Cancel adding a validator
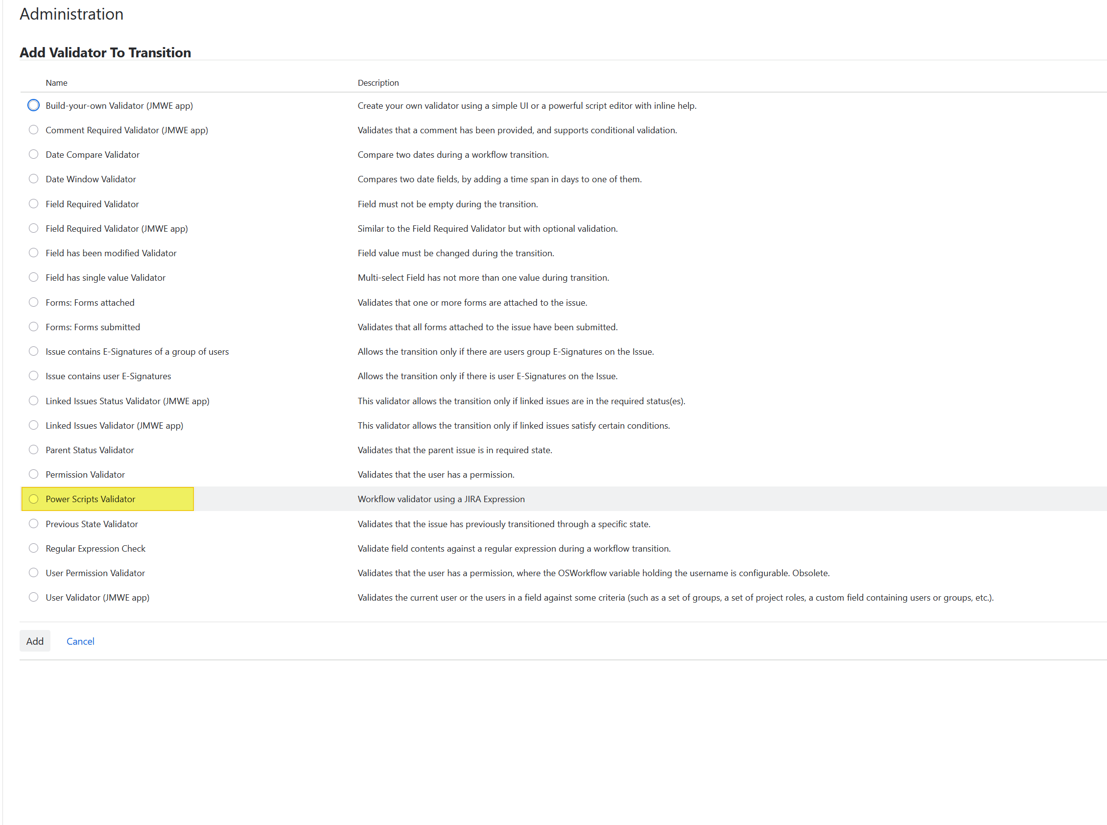Image resolution: width=1107 pixels, height=825 pixels. click(80, 641)
